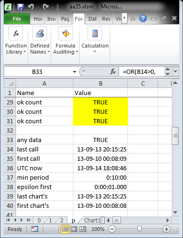Open the Defined Names group
183x238 pixels.
pos(40,41)
